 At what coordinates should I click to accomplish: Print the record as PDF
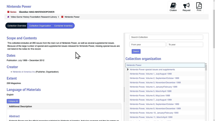pyautogui.click(x=199, y=7)
